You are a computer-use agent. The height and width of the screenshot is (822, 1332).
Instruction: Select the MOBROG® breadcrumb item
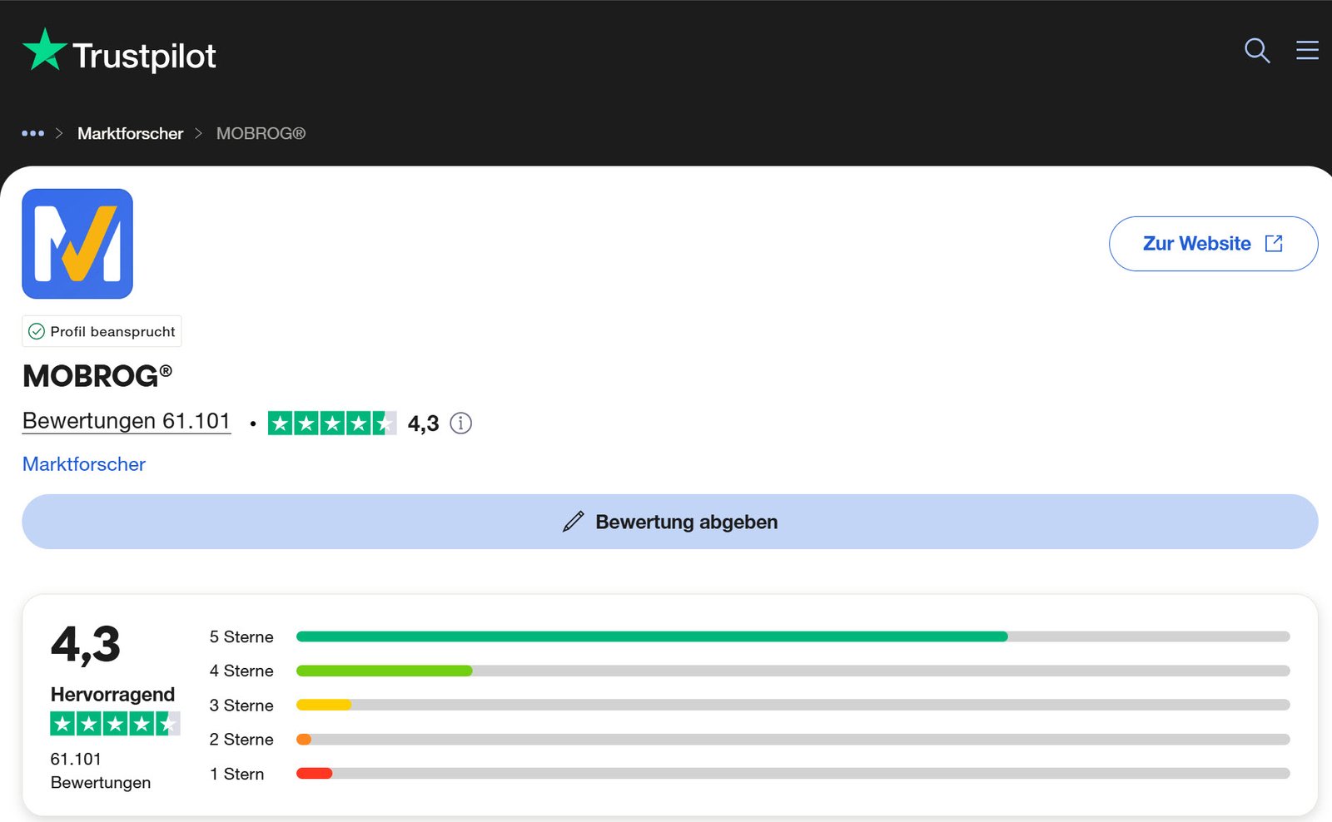(x=261, y=133)
